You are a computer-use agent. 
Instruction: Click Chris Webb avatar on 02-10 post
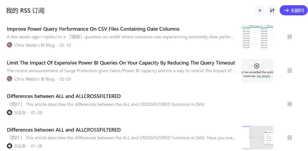coord(9,45)
